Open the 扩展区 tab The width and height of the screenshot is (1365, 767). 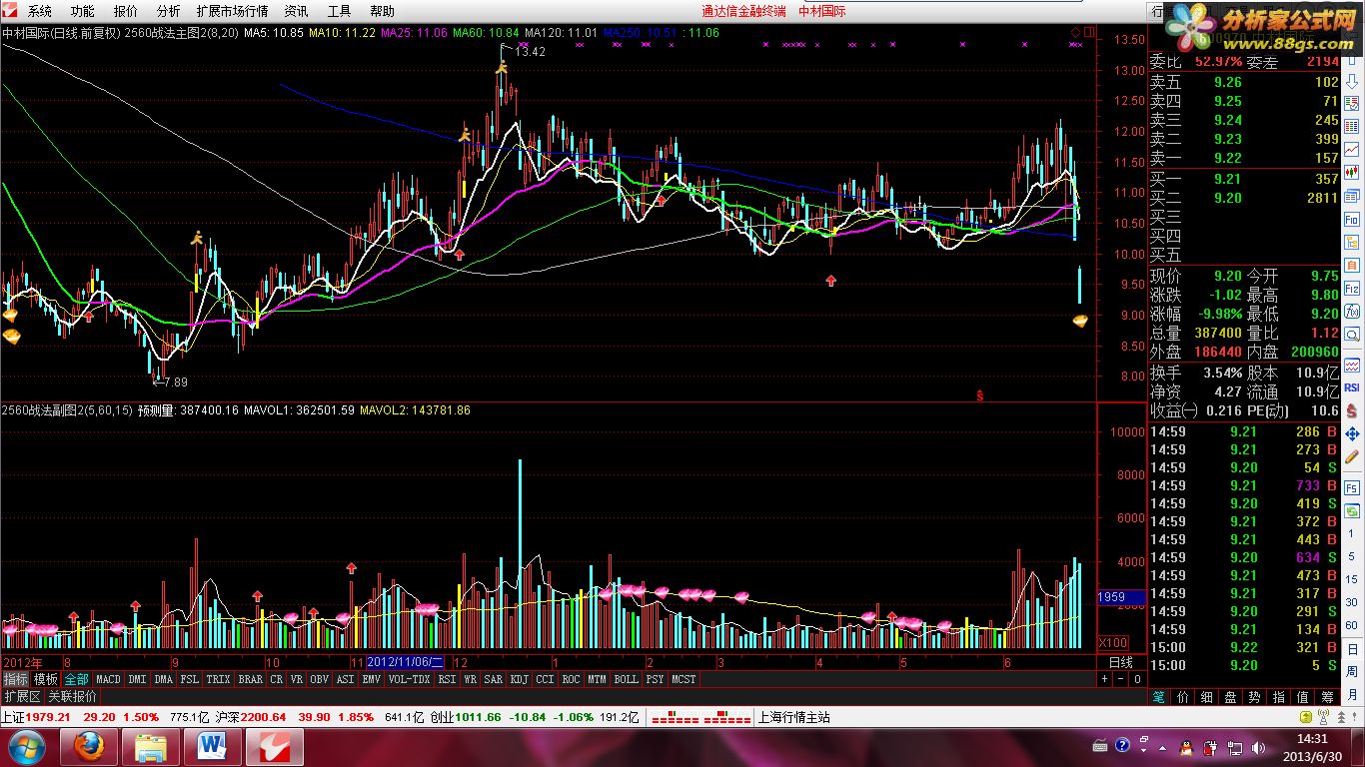22,696
